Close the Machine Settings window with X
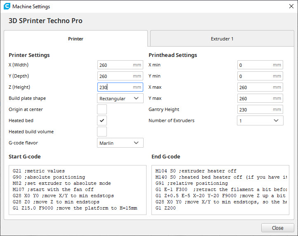The height and width of the screenshot is (236, 298). 291,6
